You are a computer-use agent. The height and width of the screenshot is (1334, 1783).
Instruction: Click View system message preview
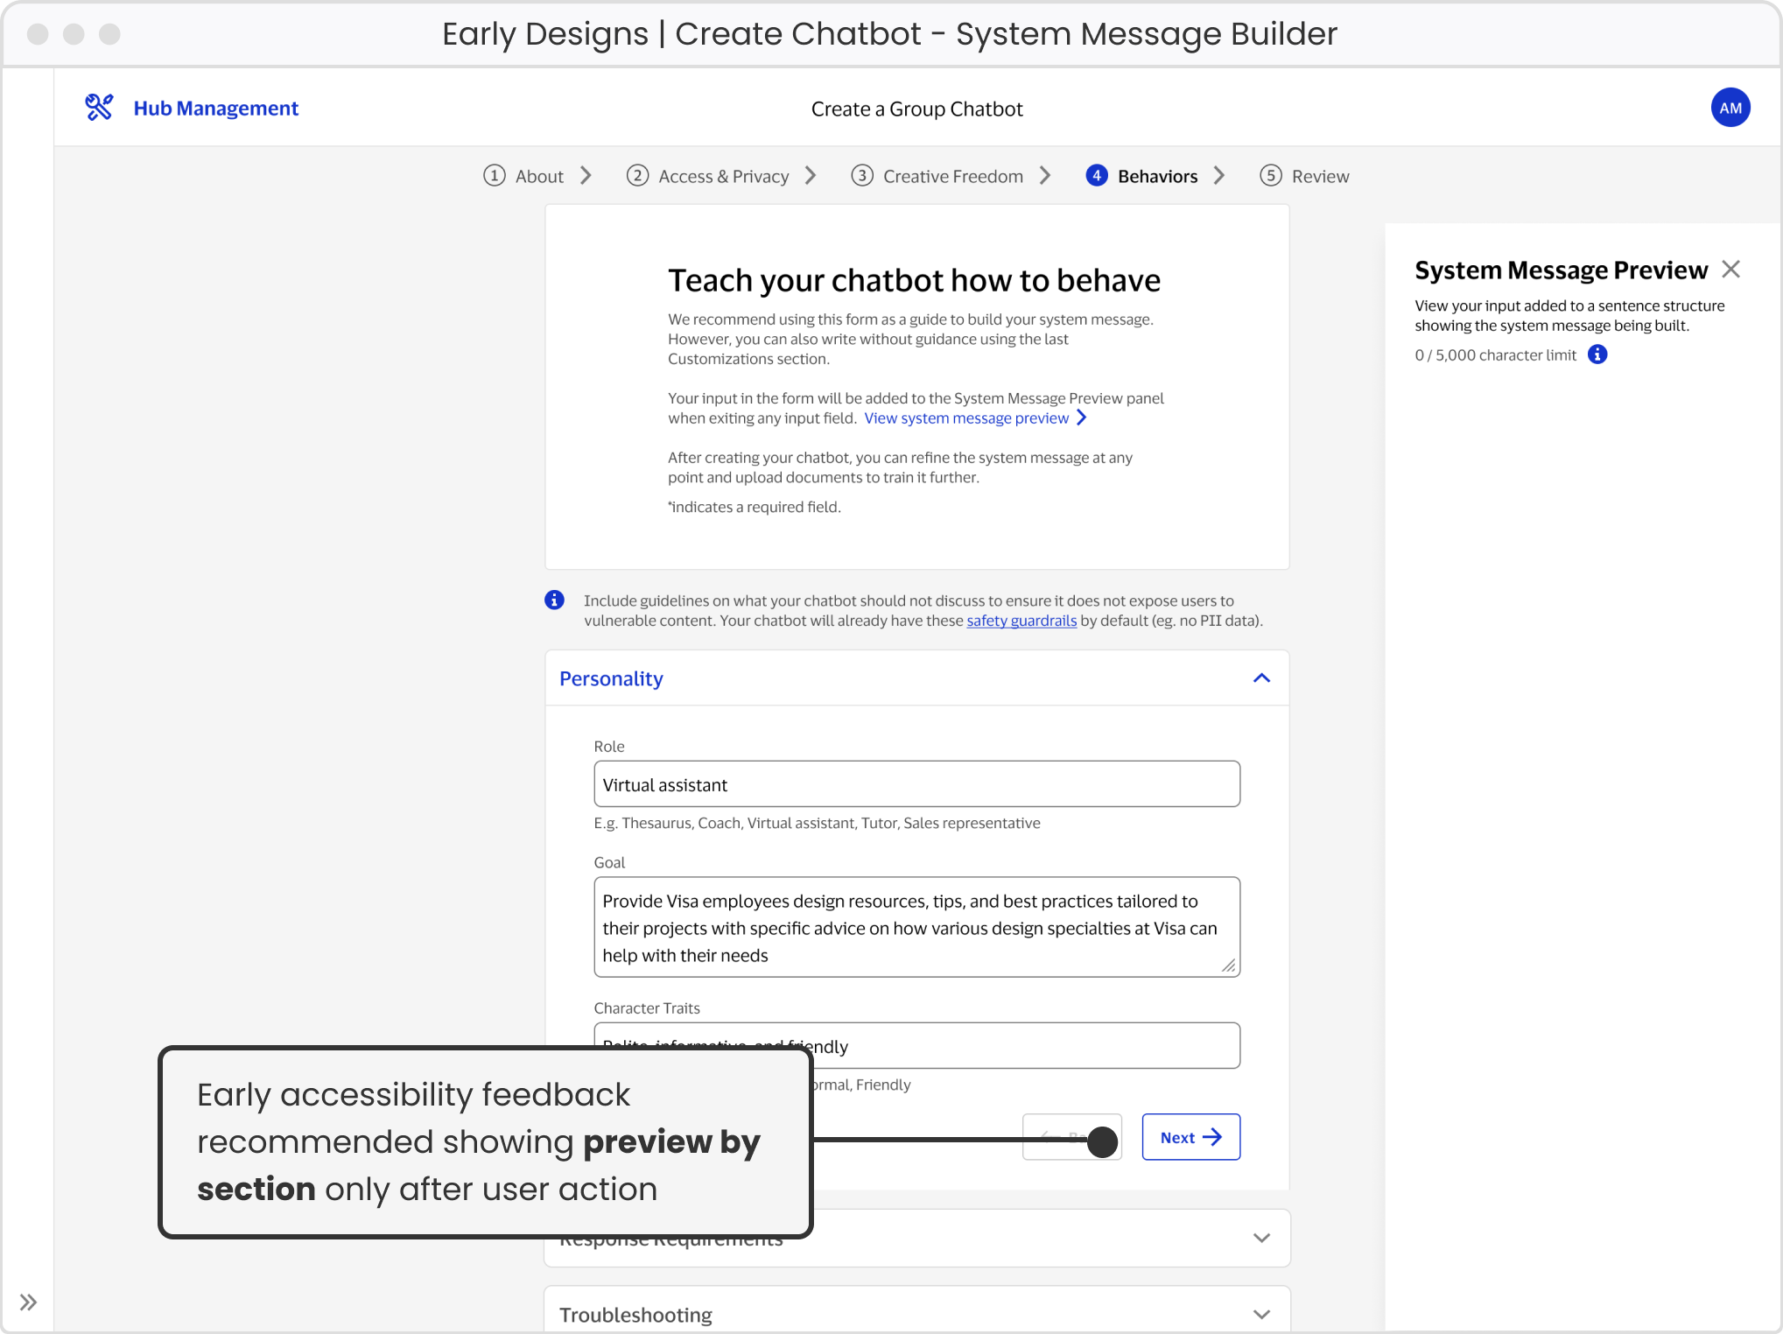(x=965, y=418)
